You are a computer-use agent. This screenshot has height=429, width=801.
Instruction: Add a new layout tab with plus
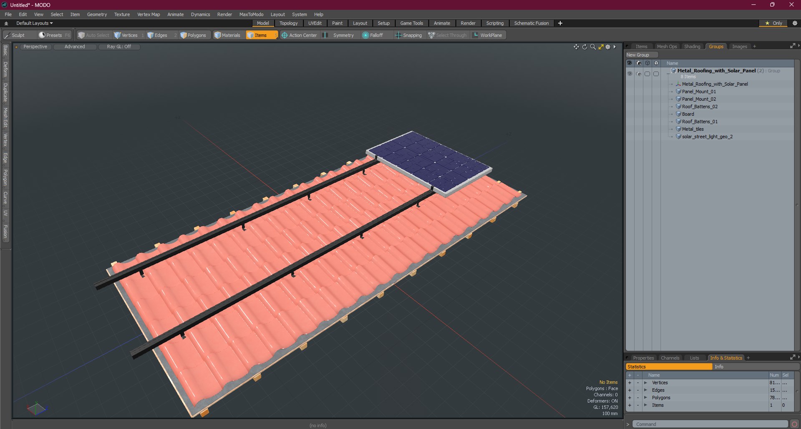click(560, 23)
